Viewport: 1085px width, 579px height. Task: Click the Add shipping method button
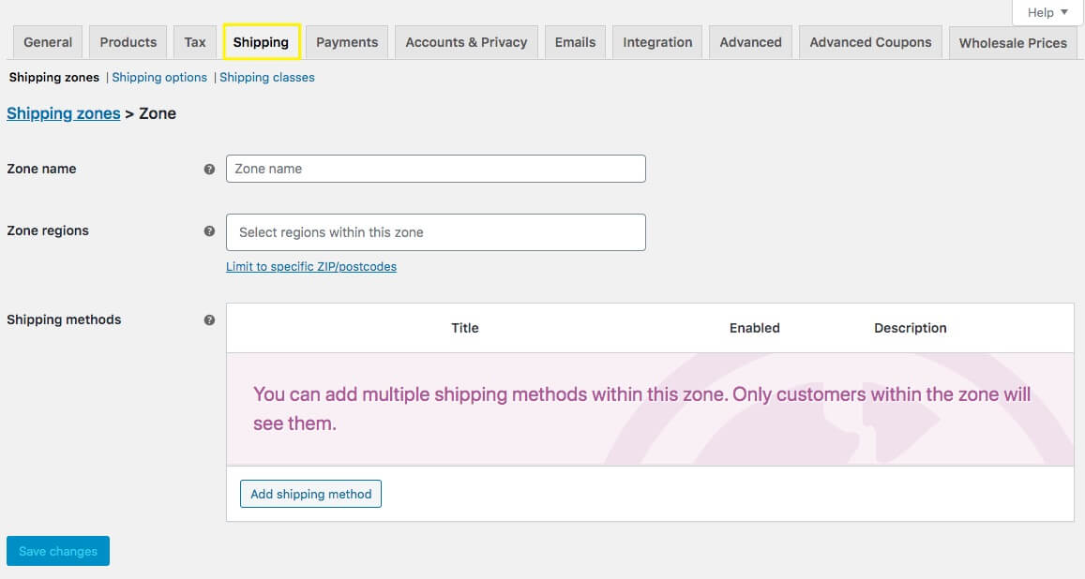point(311,494)
